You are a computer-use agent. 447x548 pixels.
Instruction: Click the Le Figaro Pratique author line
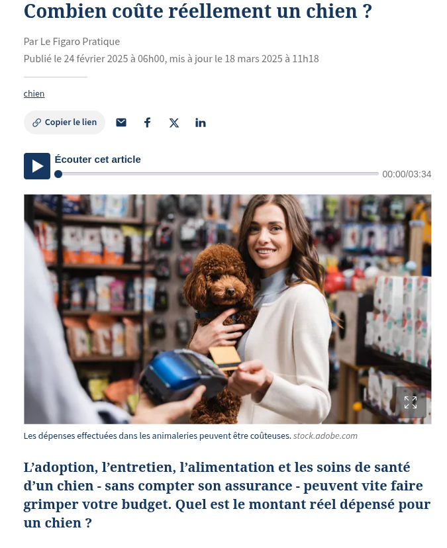(x=72, y=42)
